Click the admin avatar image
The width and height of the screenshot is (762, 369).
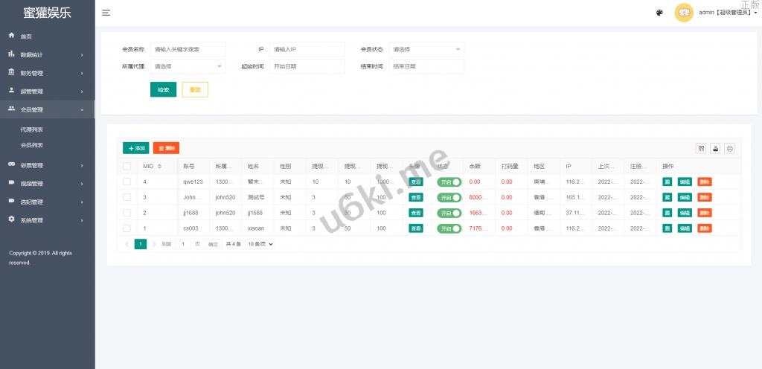point(683,13)
